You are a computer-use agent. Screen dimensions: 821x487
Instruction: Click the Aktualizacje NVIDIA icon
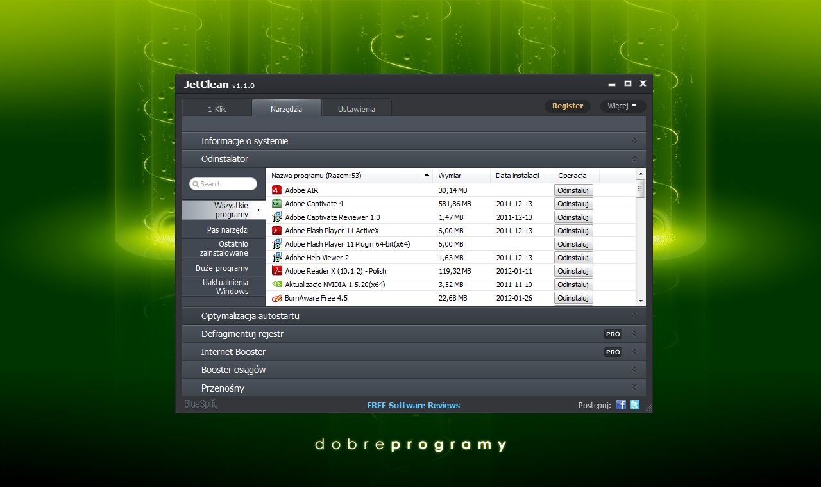click(277, 285)
